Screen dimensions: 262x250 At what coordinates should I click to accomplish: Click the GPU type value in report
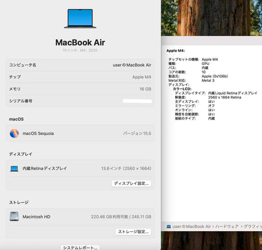pos(205,64)
